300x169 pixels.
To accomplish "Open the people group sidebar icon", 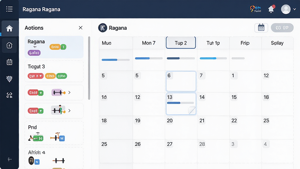I will point(9,95).
